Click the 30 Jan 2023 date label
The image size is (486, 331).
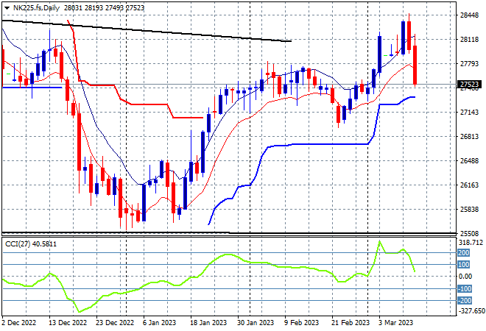click(x=256, y=323)
